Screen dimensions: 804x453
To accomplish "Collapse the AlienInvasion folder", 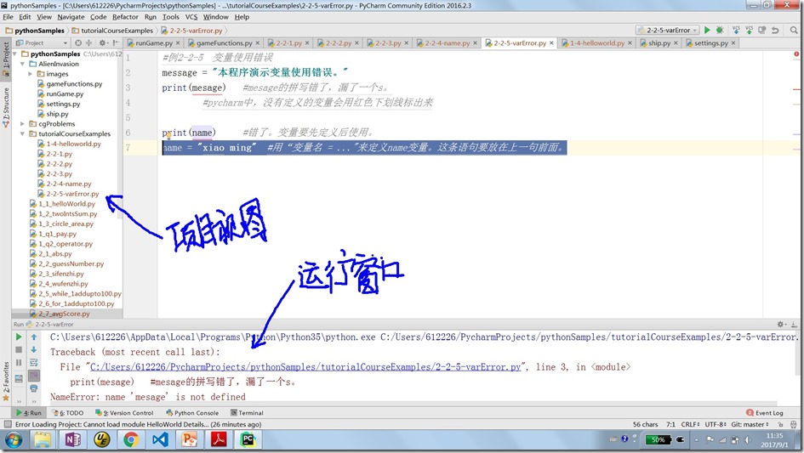I will click(x=23, y=64).
